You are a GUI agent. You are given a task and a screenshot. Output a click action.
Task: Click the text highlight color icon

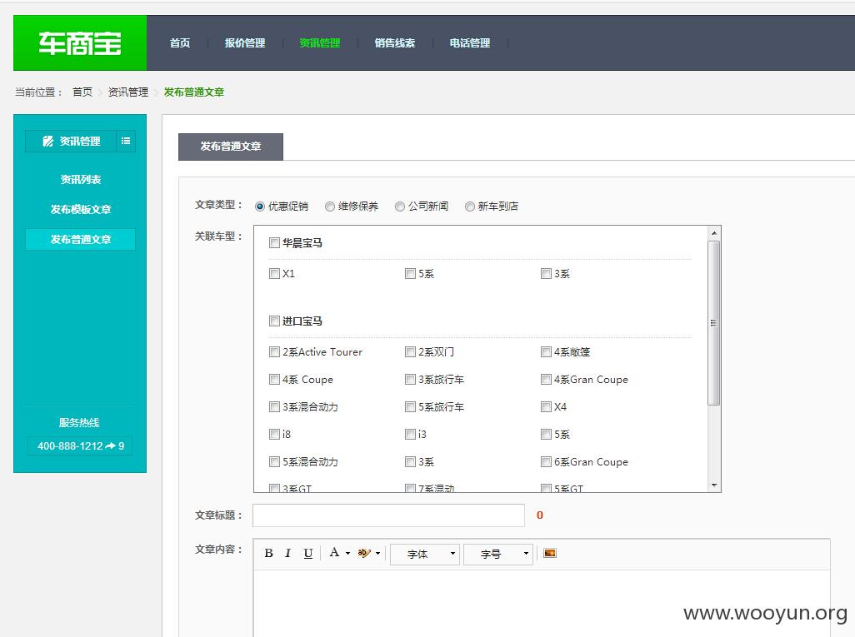pos(363,553)
